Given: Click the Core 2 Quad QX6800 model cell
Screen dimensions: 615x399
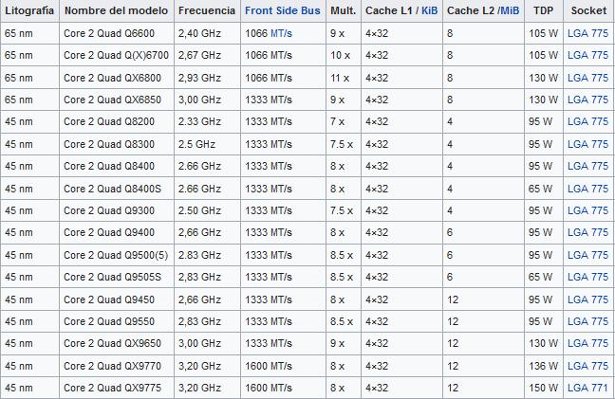Looking at the screenshot, I should click(117, 78).
